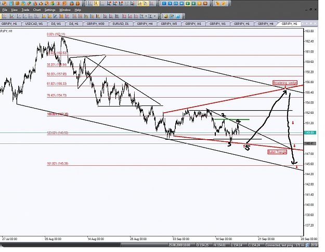Expand the overflow arrow after the gear toolbar
This screenshot has height=252, width=325.
point(184,17)
